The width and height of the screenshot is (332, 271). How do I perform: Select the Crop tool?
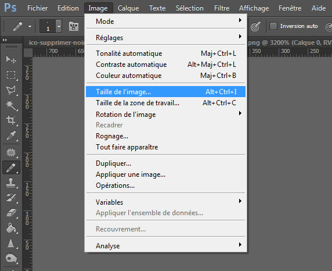[11, 120]
